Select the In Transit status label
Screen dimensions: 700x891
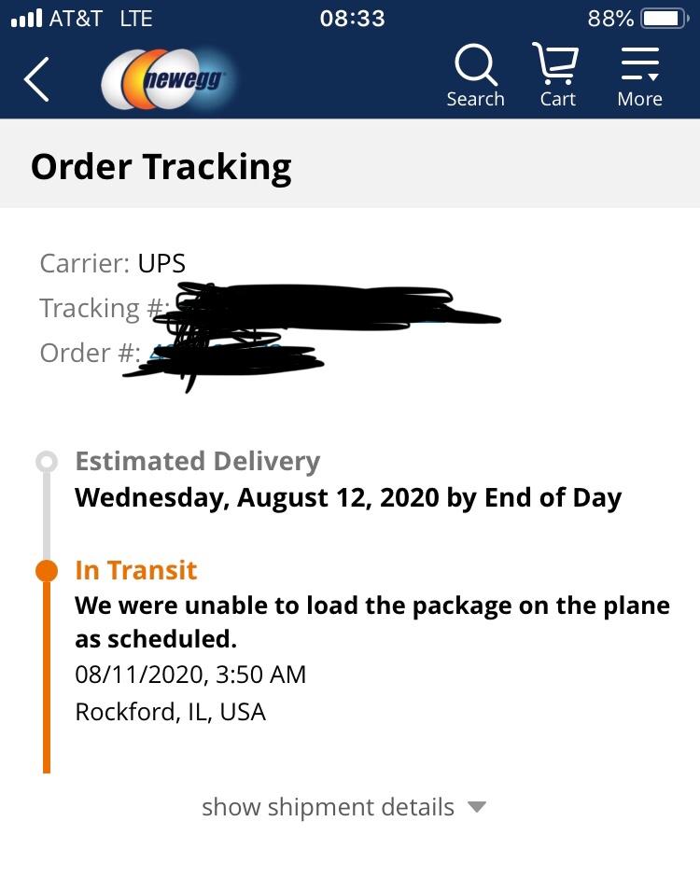click(x=136, y=570)
